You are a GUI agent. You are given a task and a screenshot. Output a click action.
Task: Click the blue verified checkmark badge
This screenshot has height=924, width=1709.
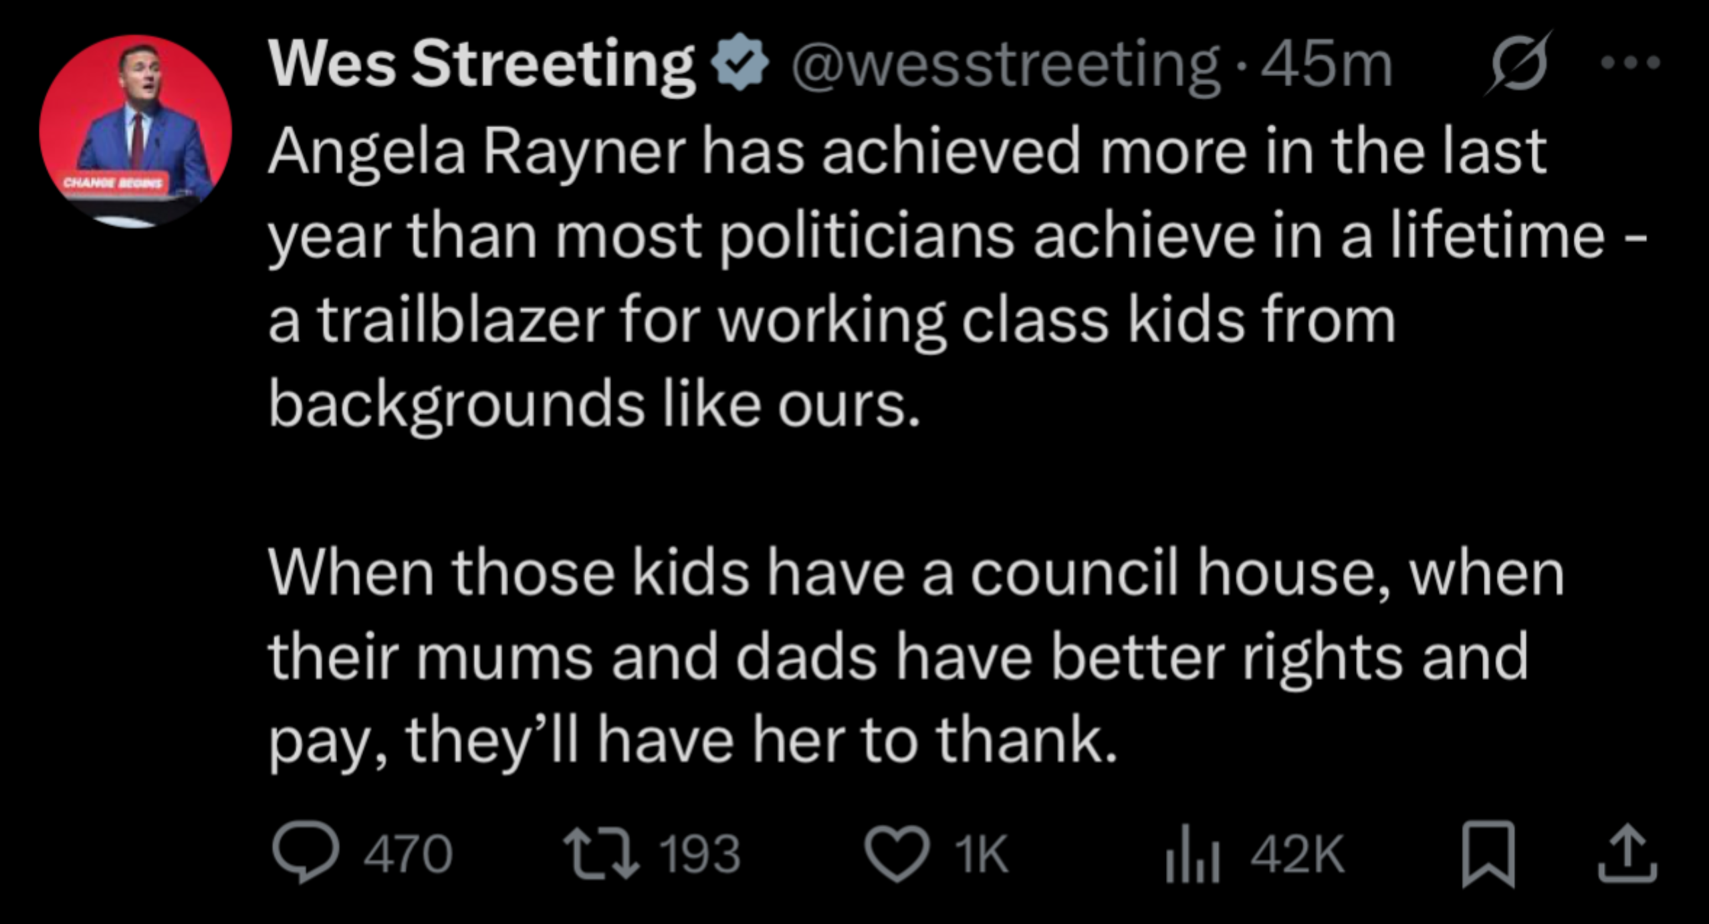tap(739, 63)
